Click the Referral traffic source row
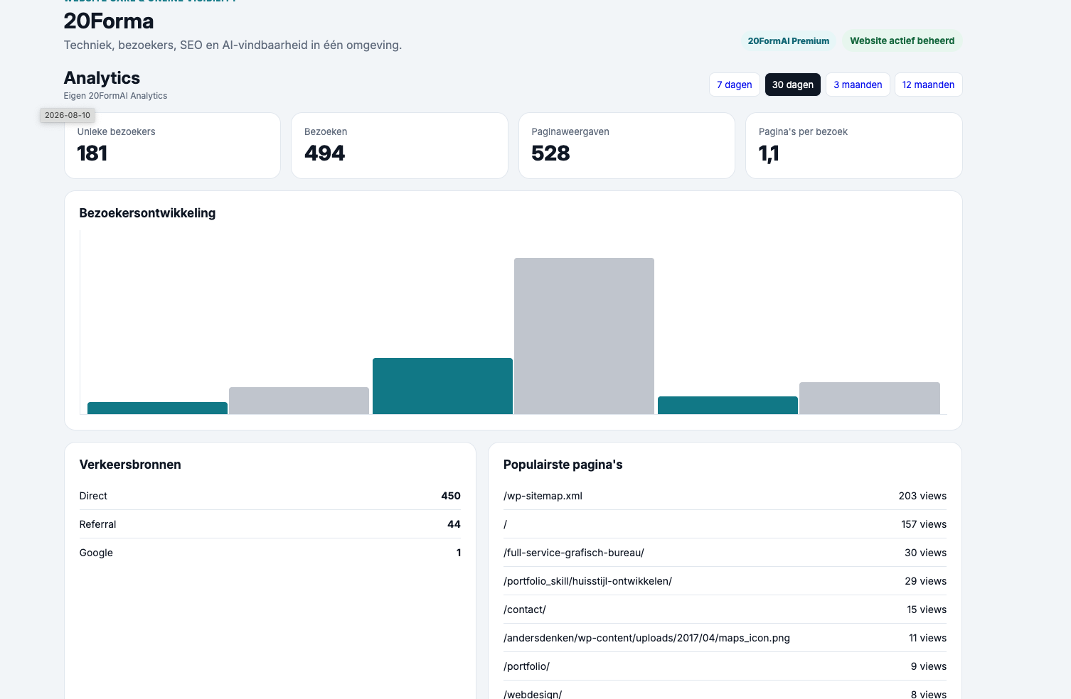This screenshot has height=699, width=1071. pos(270,524)
